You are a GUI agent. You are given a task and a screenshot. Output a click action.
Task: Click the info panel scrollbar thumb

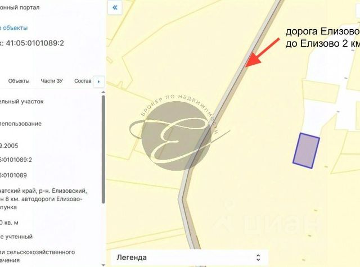coord(103,149)
